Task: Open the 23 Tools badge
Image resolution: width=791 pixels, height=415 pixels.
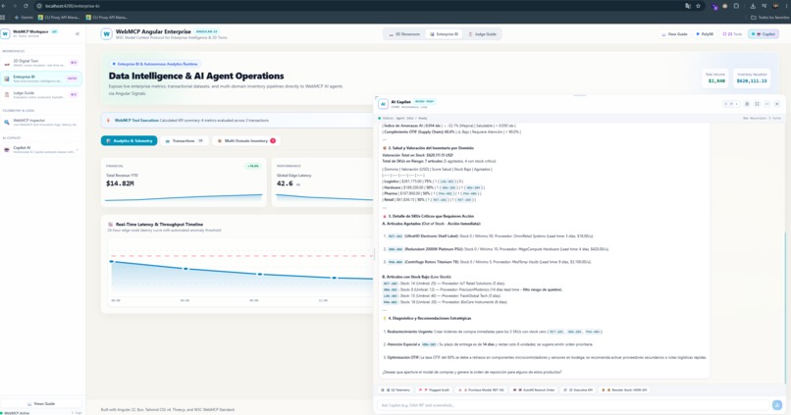Action: (732, 34)
